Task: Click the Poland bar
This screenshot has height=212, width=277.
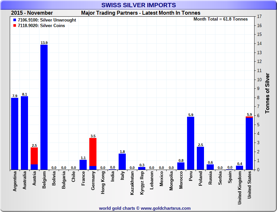Action: click(200, 158)
